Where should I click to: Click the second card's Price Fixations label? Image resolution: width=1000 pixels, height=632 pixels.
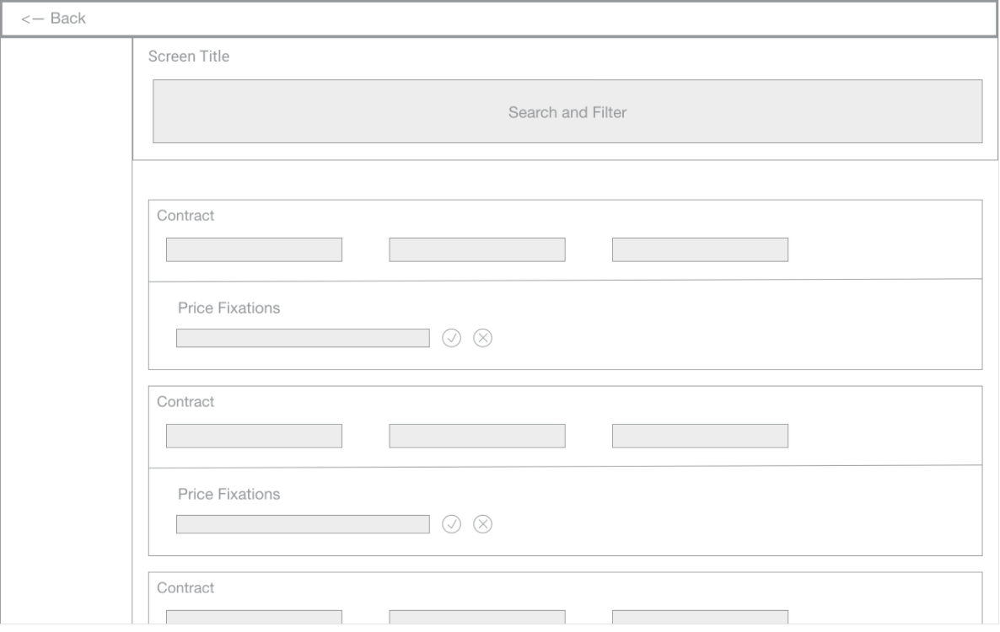[x=229, y=494]
